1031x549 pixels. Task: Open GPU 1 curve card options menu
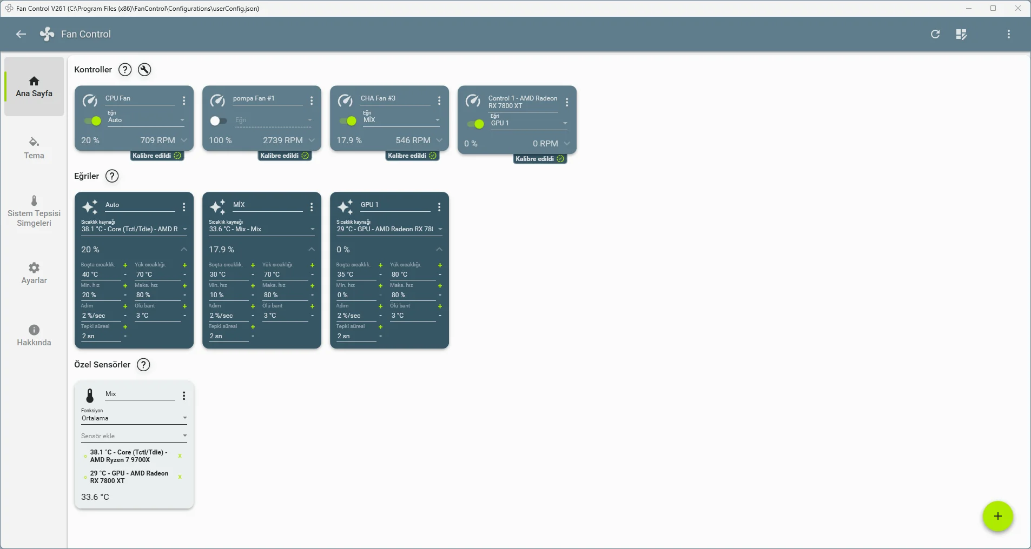tap(439, 207)
